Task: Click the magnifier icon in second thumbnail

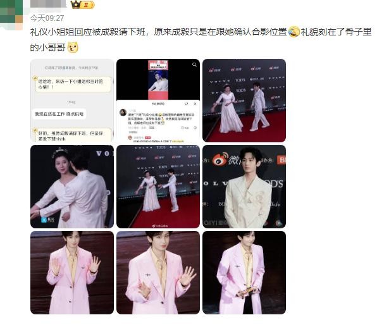Action: (194, 65)
